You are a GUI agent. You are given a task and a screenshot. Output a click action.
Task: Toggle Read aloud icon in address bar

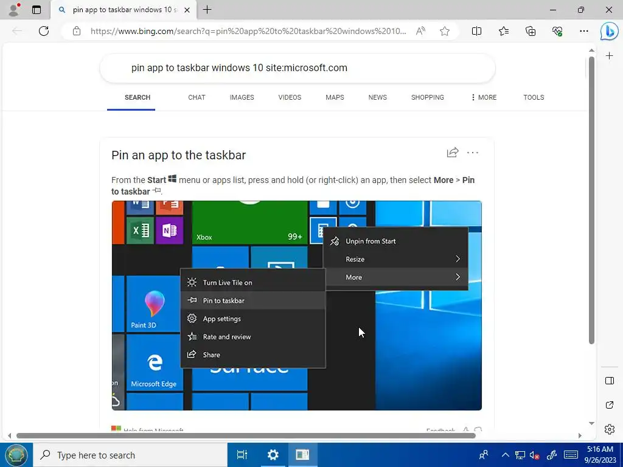[x=420, y=31]
